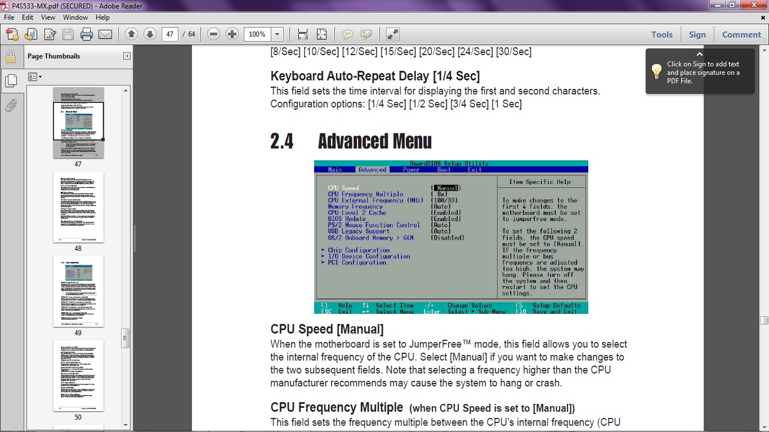Image resolution: width=769 pixels, height=432 pixels.
Task: Open the View menu
Action: coord(48,17)
